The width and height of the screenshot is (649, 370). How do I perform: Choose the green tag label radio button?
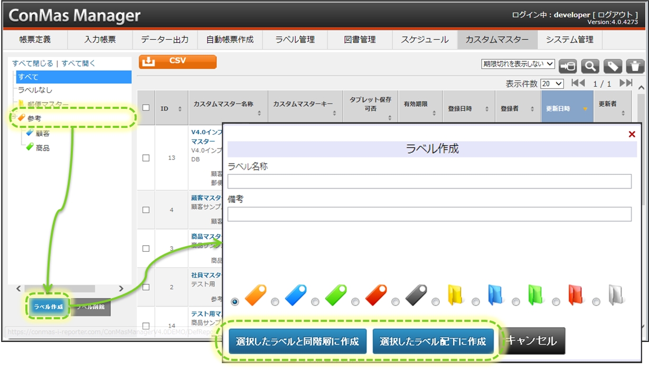click(x=315, y=302)
